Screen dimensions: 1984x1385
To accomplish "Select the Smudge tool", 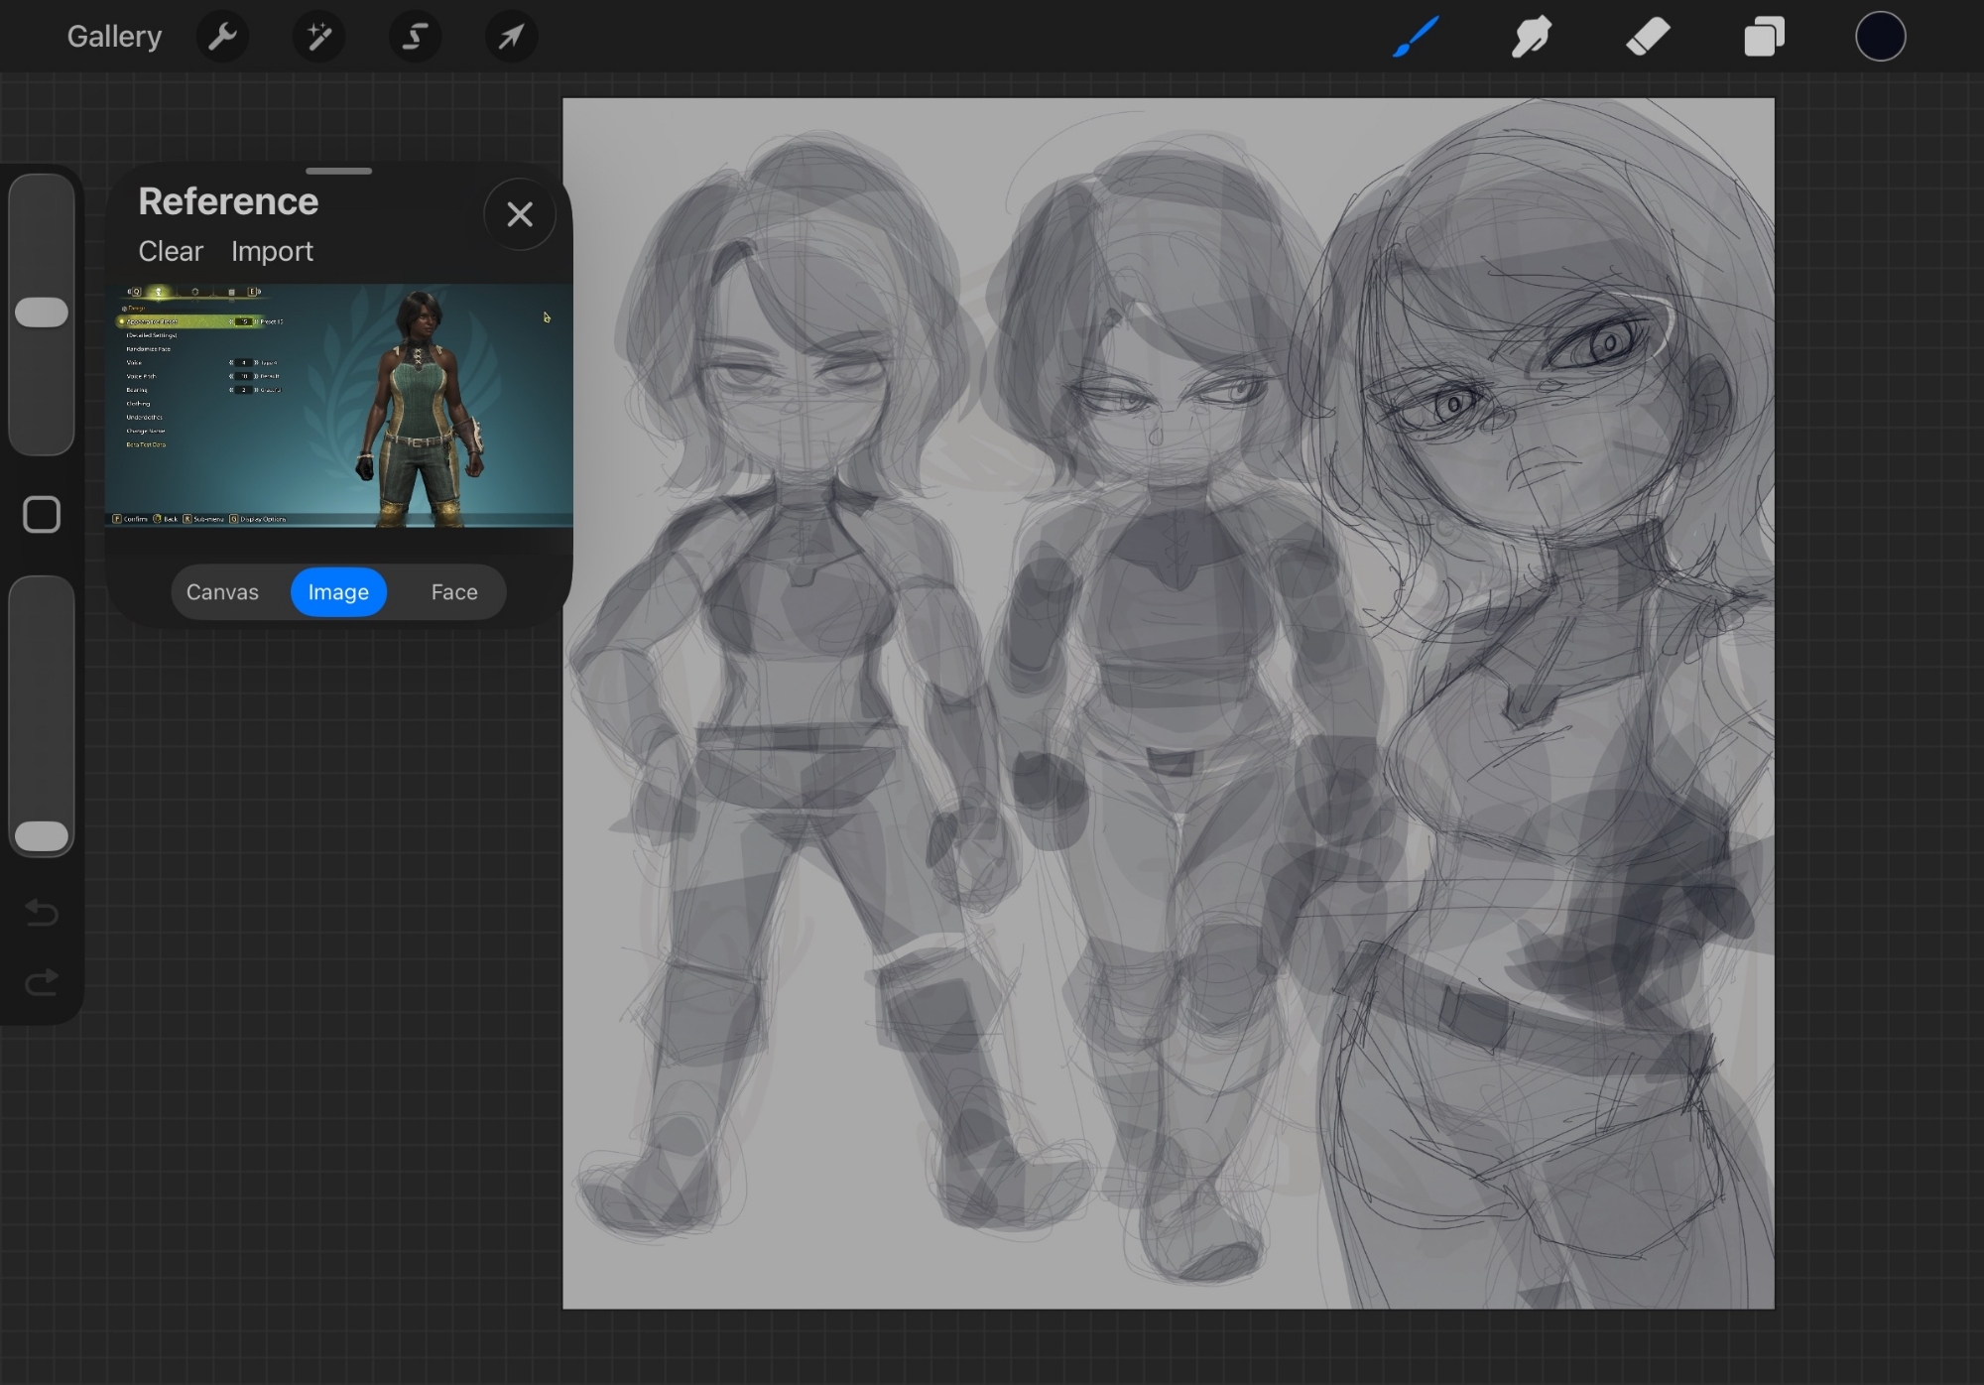I will (x=1532, y=38).
